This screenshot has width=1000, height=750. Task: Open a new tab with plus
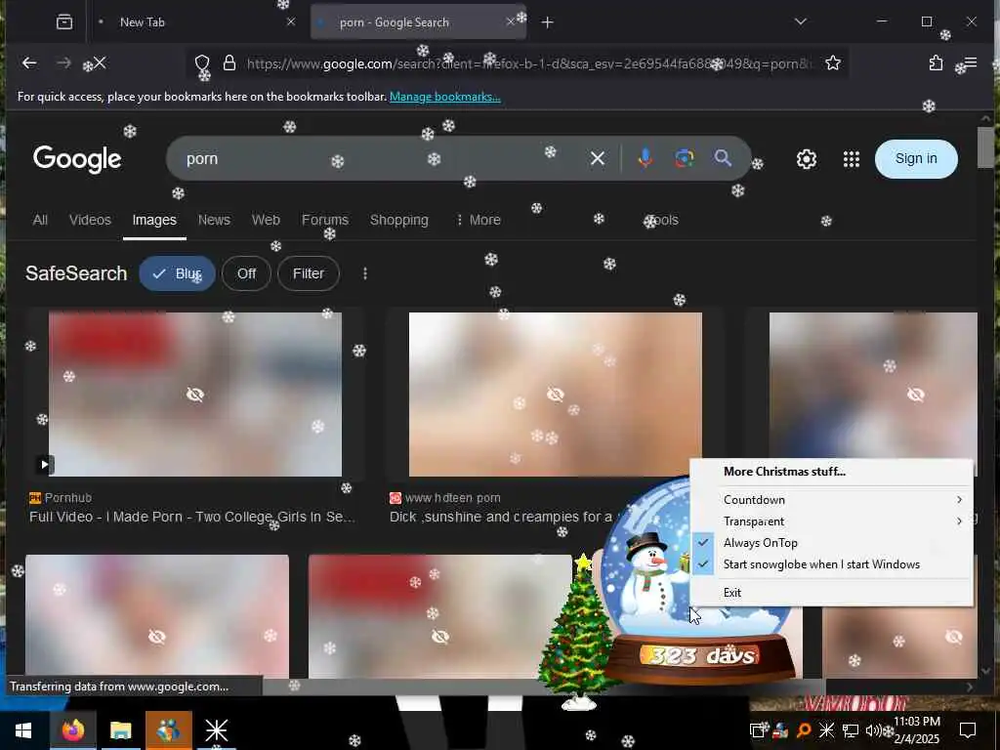[547, 22]
